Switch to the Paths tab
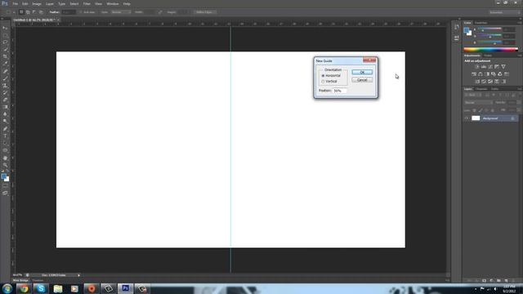The width and height of the screenshot is (523, 294). click(495, 89)
